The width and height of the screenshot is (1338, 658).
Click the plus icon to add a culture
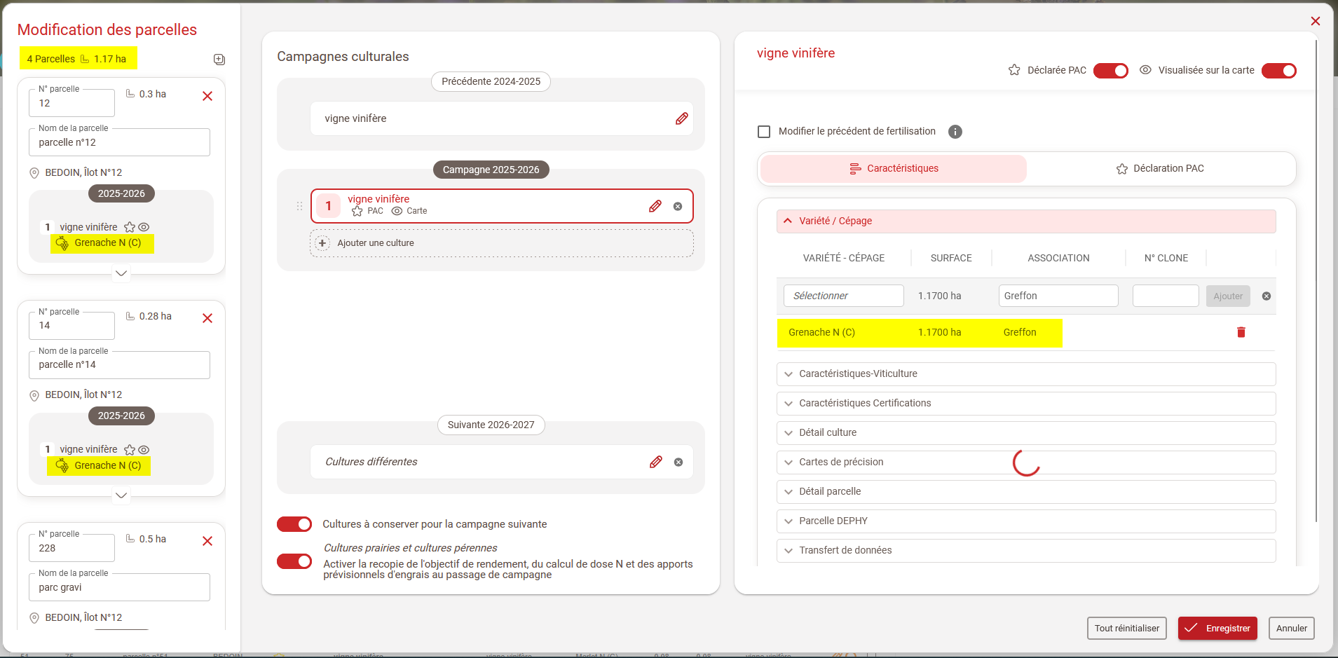(x=322, y=243)
